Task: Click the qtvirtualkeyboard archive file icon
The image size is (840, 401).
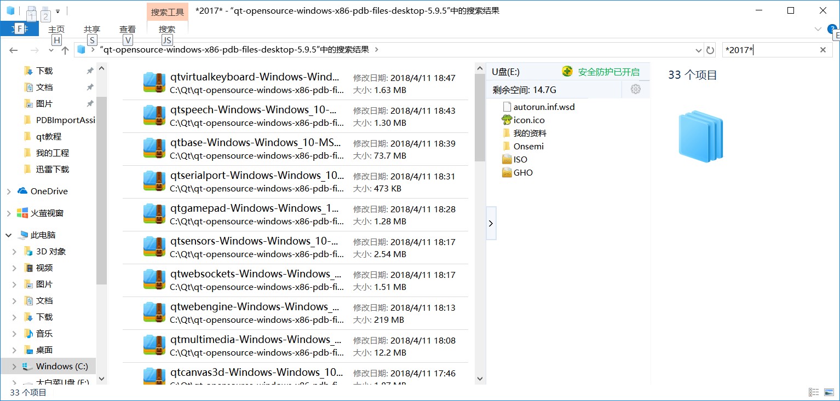Action: pos(154,83)
